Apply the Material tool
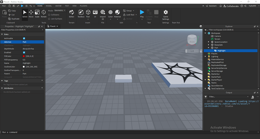 tap(117, 14)
